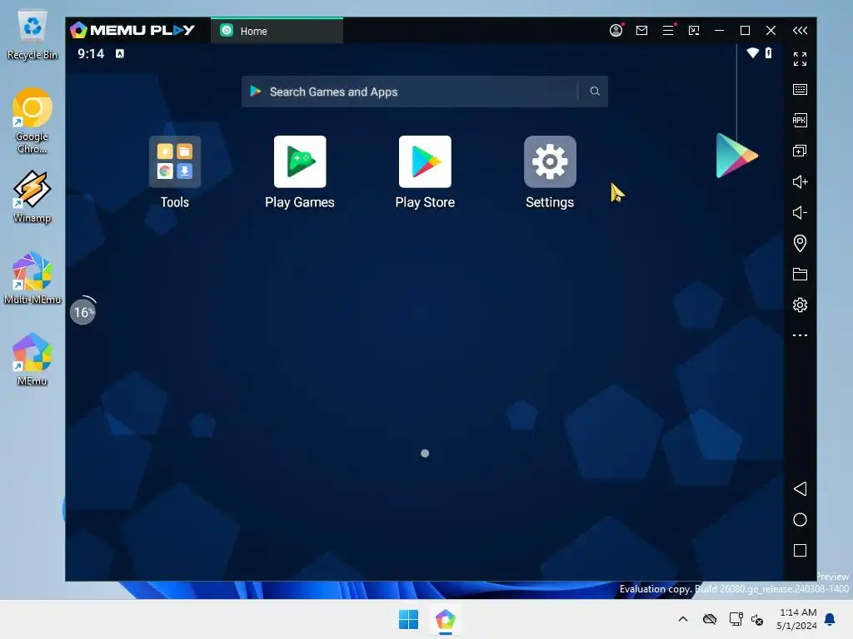Viewport: 853px width, 639px height.
Task: Click the MEmu taskbar icon
Action: click(445, 619)
